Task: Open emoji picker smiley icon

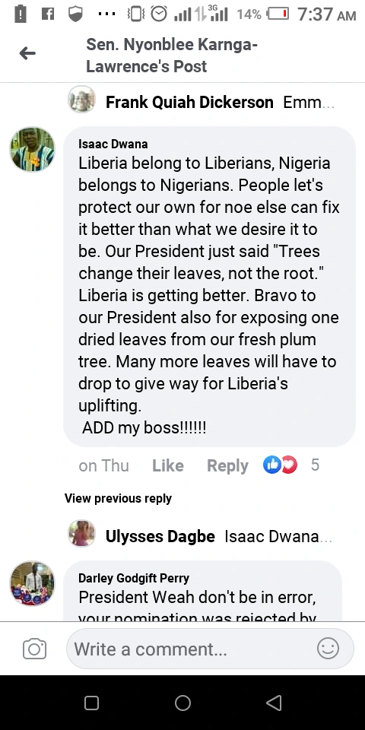Action: pos(328,648)
